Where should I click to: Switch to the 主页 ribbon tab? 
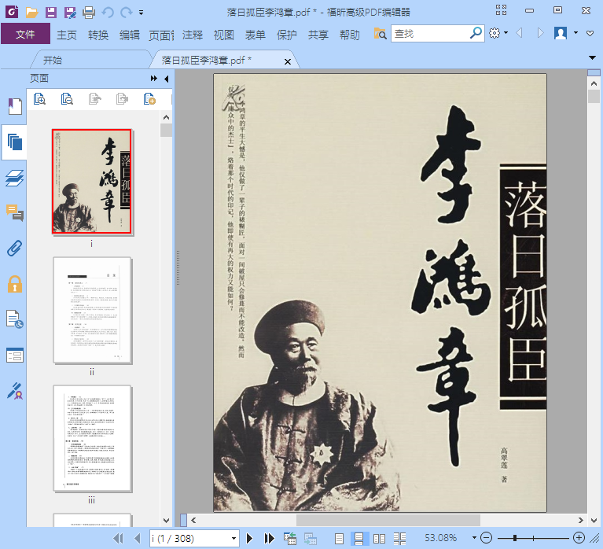tap(67, 35)
